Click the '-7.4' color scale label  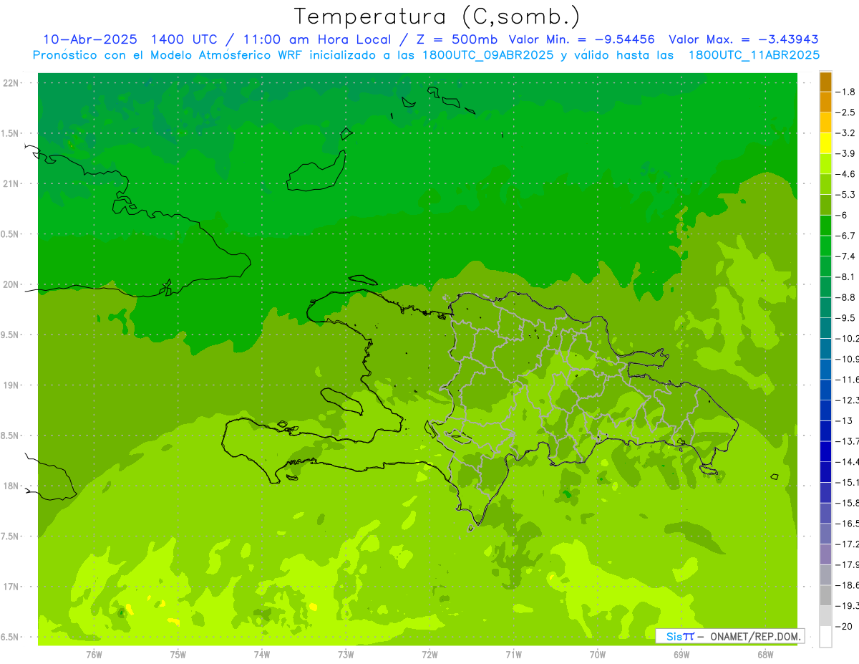[846, 256]
